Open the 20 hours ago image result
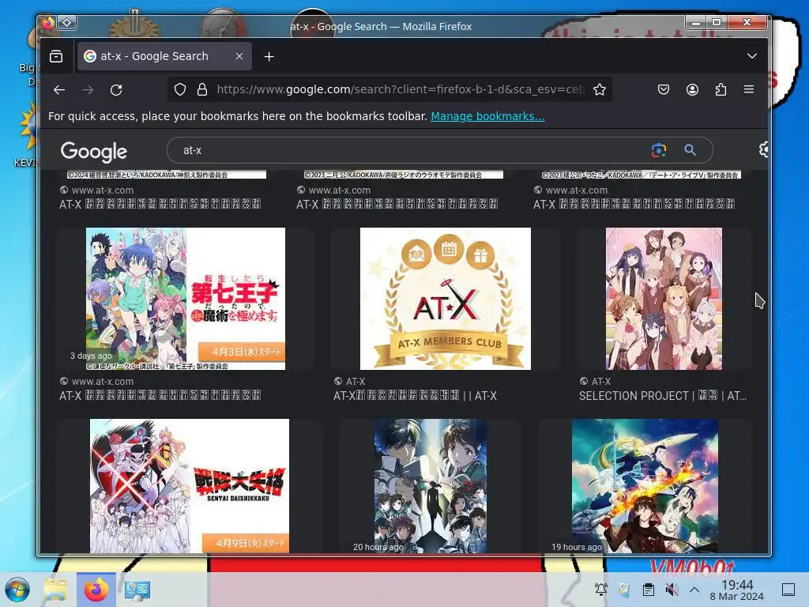Image resolution: width=809 pixels, height=607 pixels. 431,486
